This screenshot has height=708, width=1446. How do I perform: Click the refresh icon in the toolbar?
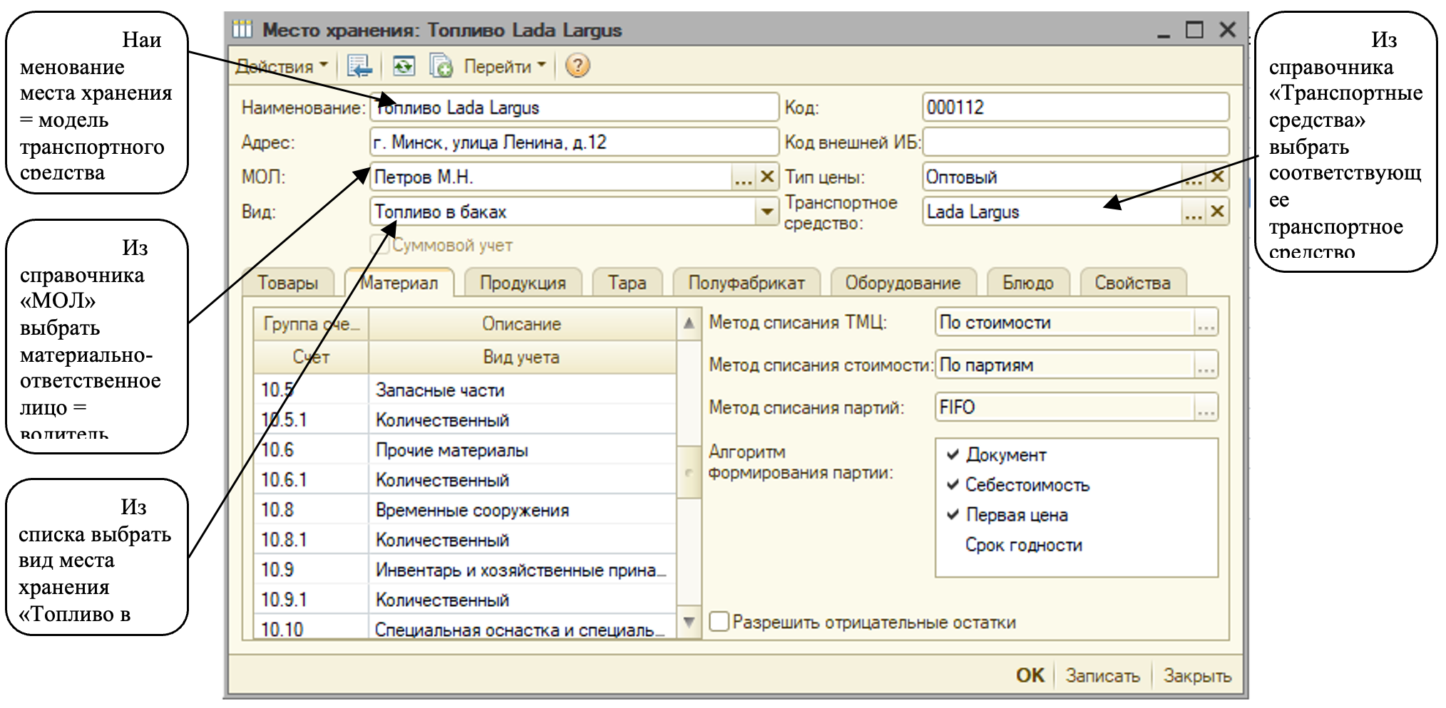coord(404,66)
